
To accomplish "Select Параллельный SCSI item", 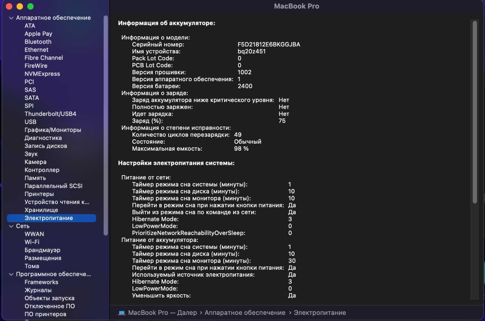I will point(53,186).
